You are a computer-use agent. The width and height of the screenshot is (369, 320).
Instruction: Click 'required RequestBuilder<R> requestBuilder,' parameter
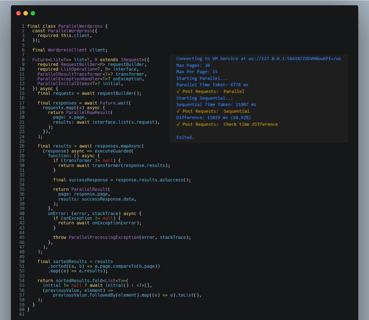point(92,64)
